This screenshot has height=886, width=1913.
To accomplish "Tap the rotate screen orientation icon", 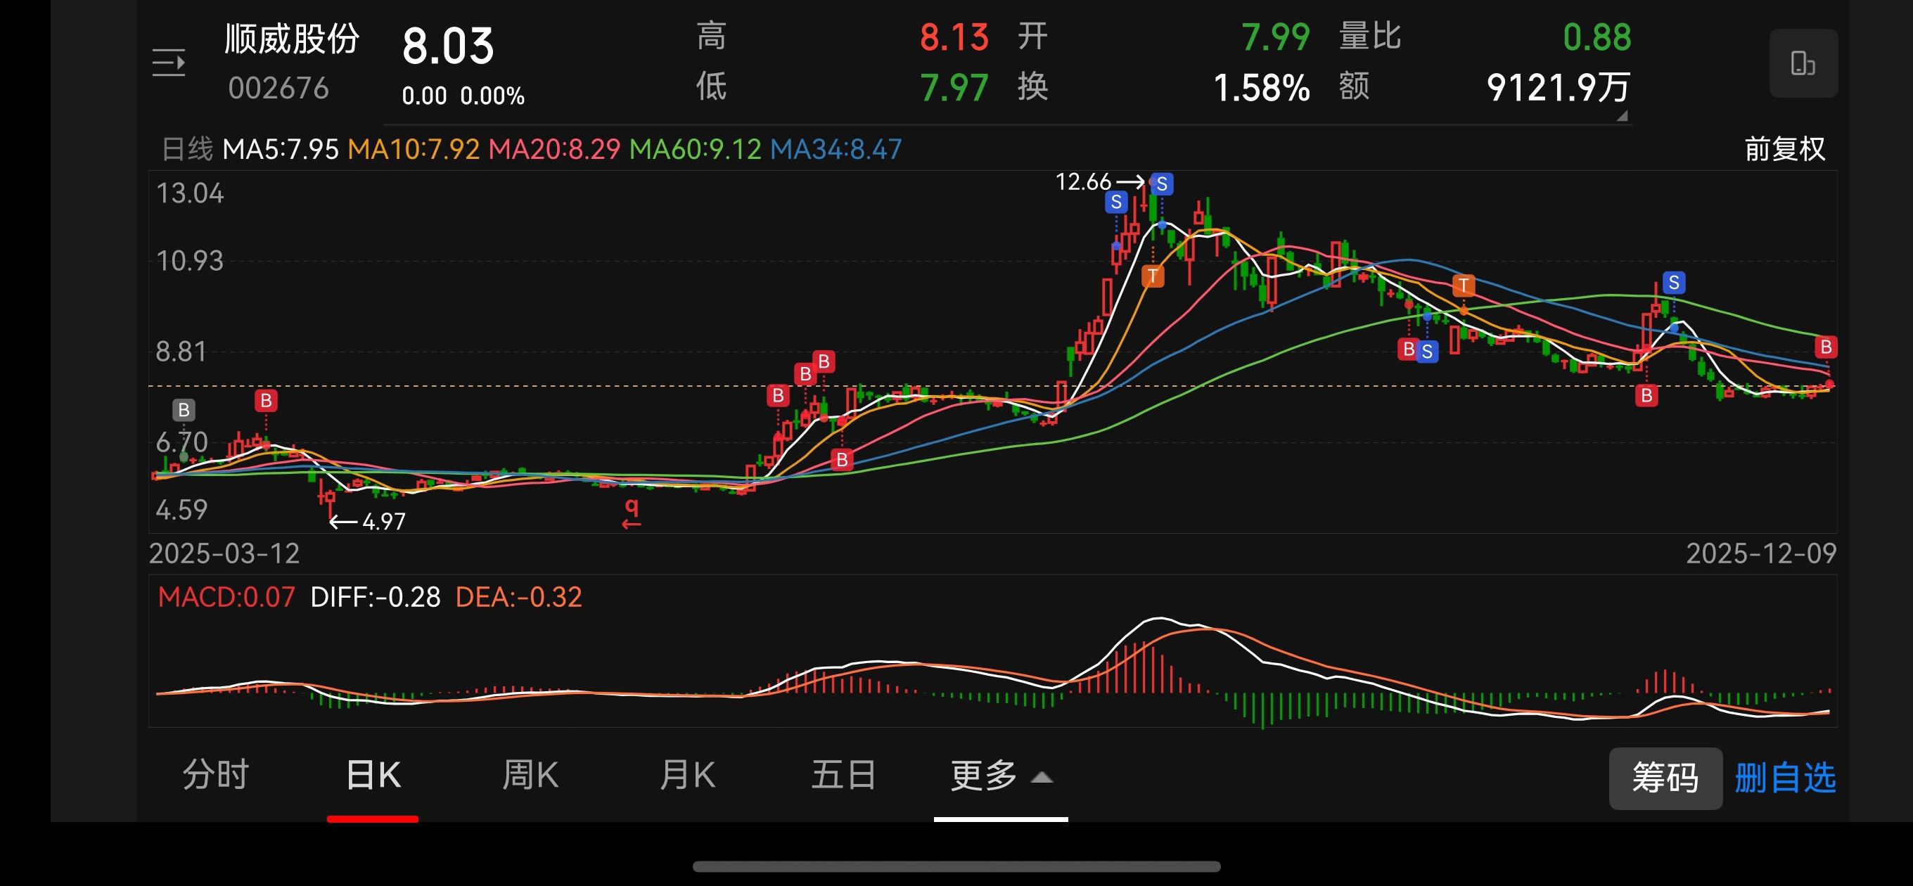I will [x=1803, y=63].
